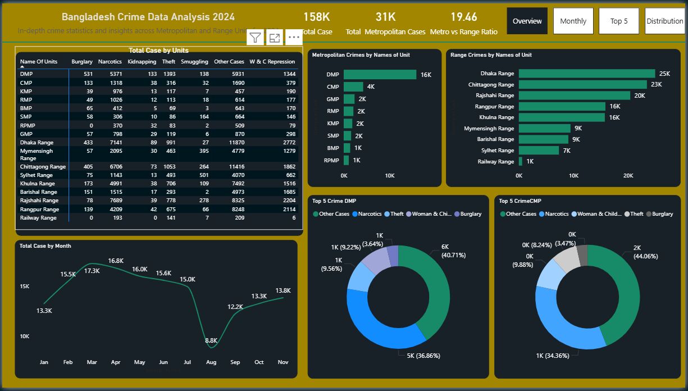Image resolution: width=688 pixels, height=391 pixels.
Task: Open the filter icon on table visual
Action: coord(256,38)
